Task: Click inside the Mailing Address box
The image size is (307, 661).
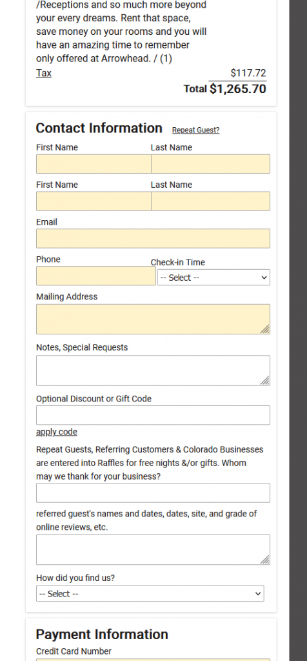Action: click(x=153, y=319)
